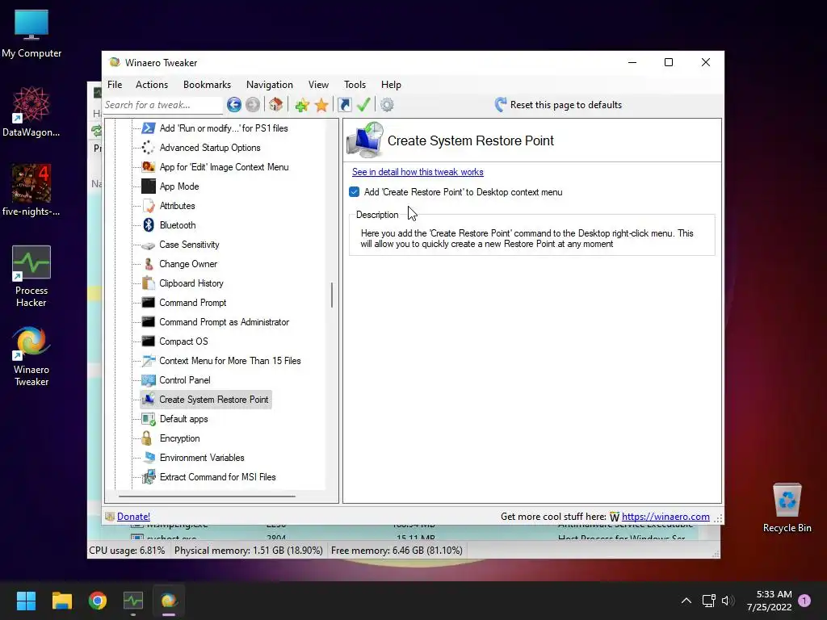
Task: Click the green checkmark toolbar icon
Action: coord(363,105)
